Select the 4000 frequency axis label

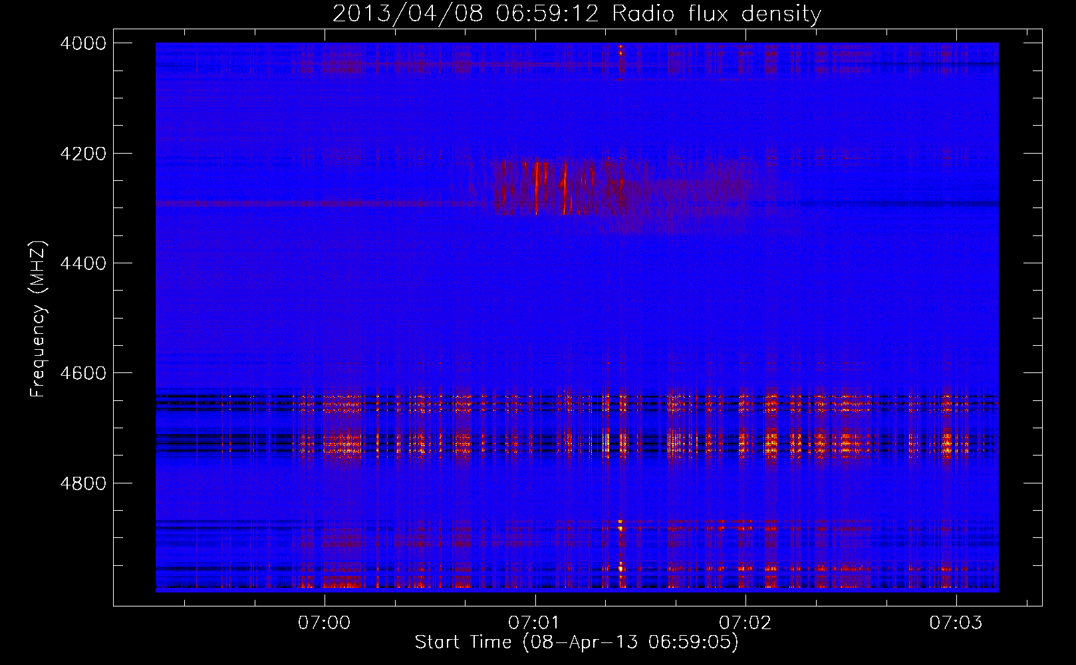[x=83, y=43]
